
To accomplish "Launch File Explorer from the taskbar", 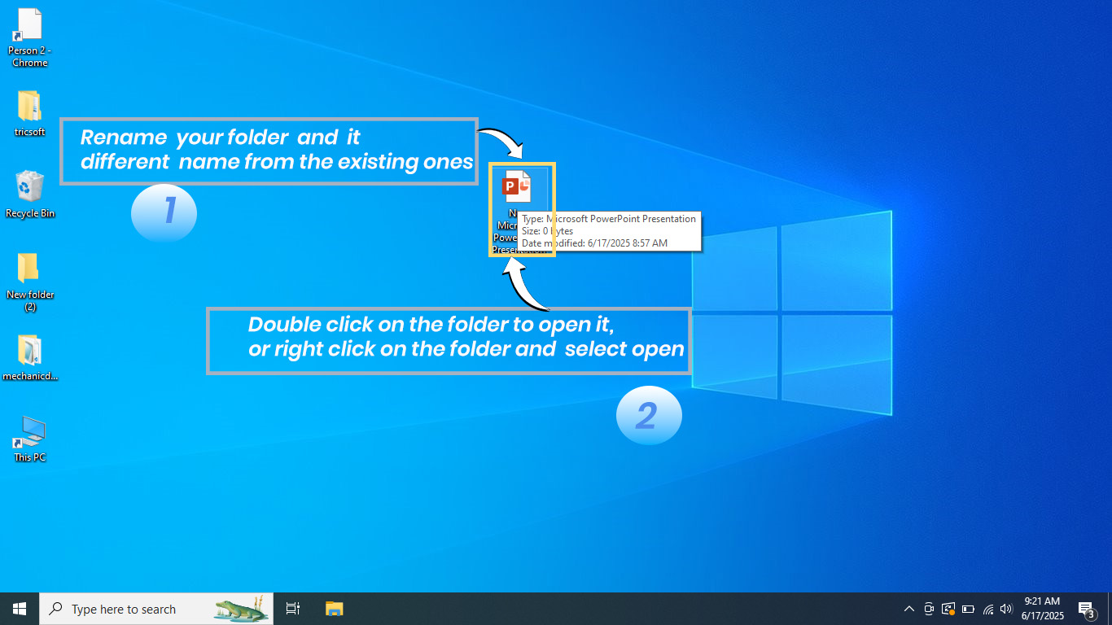I will pyautogui.click(x=334, y=608).
